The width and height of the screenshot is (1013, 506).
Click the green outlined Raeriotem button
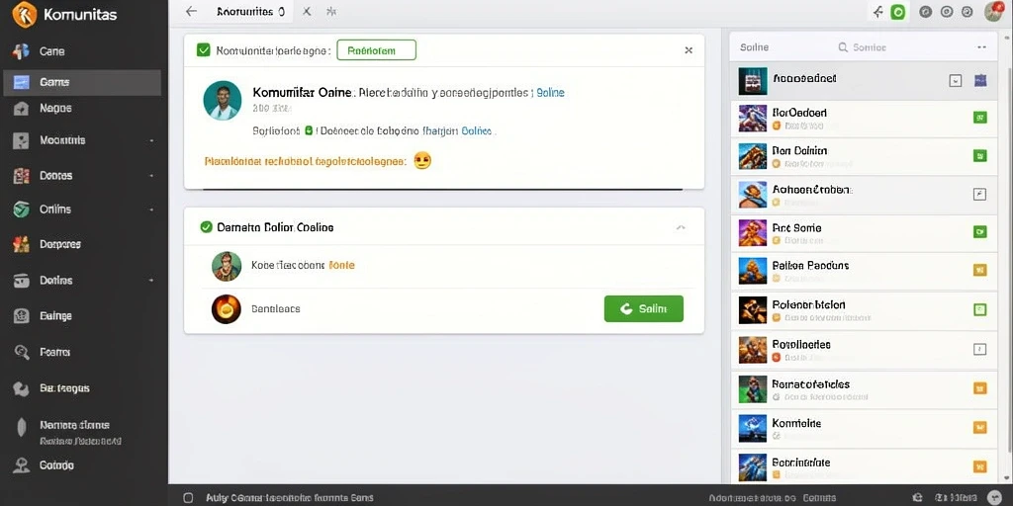click(377, 49)
